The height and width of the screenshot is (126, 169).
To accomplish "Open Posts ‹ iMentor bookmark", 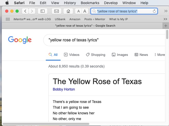I will [x=95, y=19].
